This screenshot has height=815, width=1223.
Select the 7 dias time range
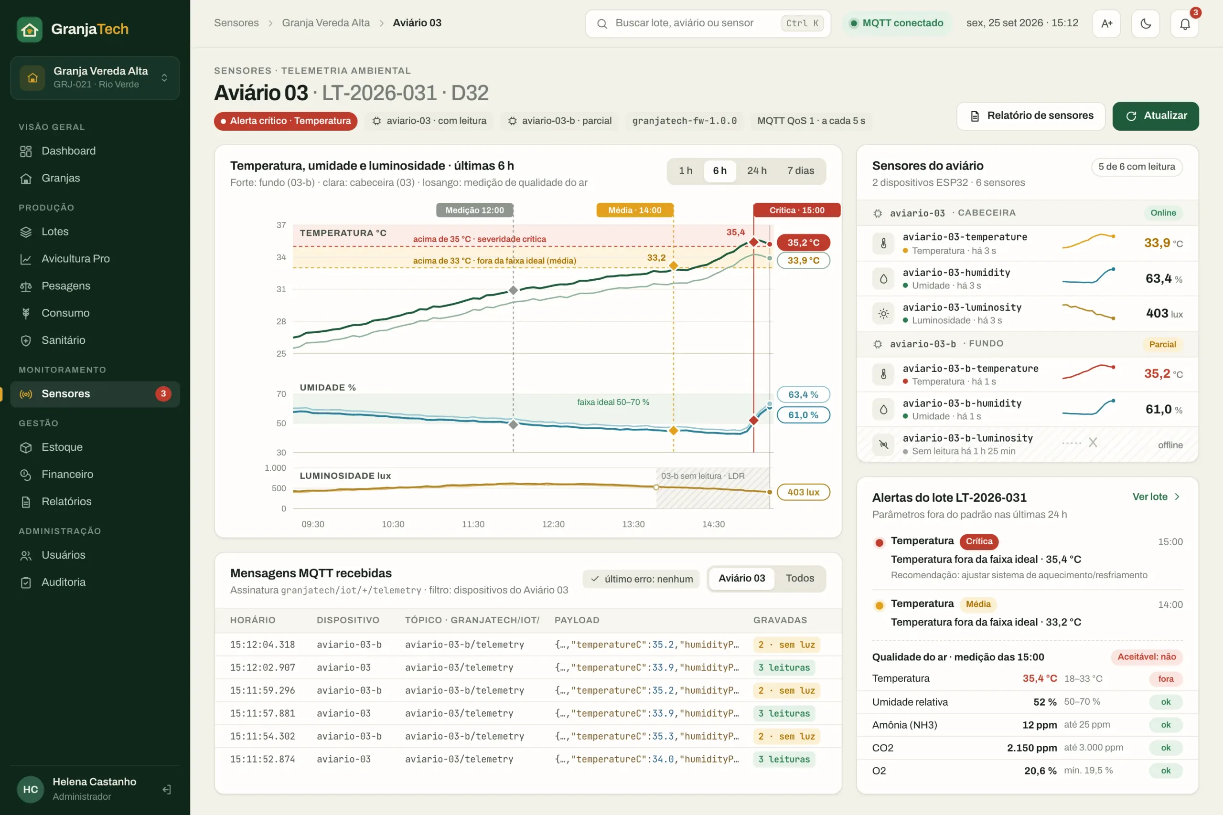800,170
